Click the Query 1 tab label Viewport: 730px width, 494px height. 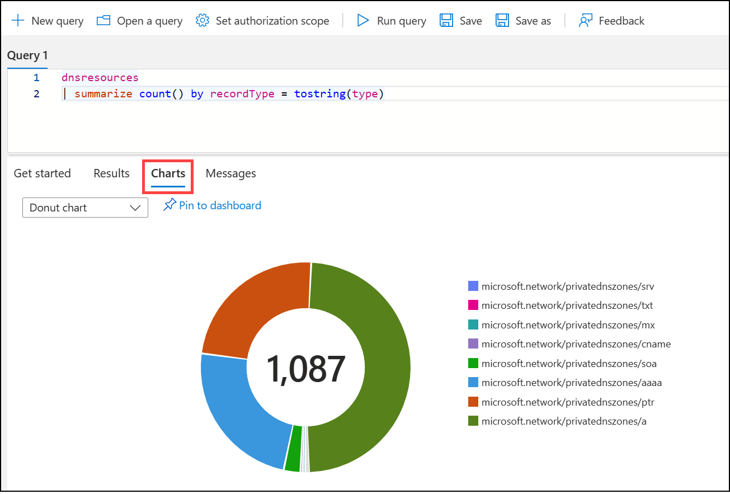(27, 55)
